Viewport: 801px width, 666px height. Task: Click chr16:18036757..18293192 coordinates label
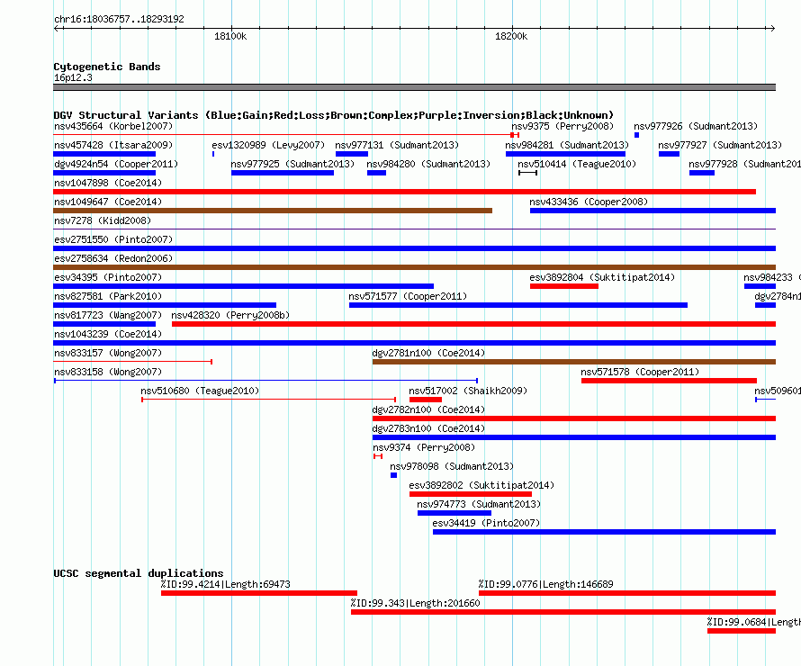[119, 19]
